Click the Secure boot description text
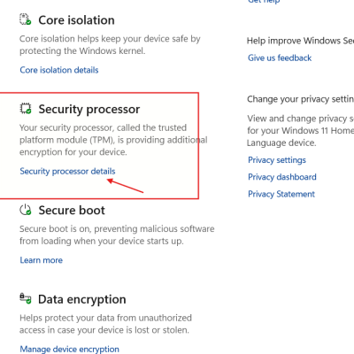354x354 pixels. [117, 235]
